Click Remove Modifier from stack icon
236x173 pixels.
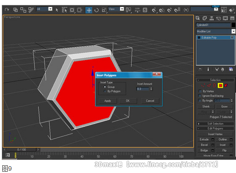[x=222, y=70]
